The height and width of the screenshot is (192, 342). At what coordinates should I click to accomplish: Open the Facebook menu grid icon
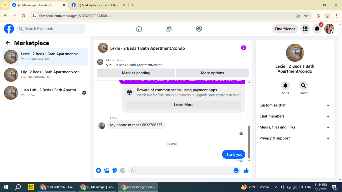tap(305, 29)
